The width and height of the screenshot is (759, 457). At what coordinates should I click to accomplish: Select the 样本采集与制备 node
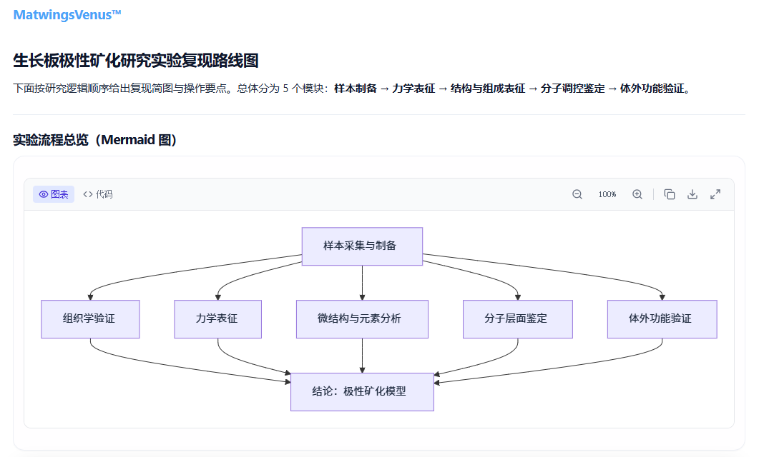(x=362, y=246)
